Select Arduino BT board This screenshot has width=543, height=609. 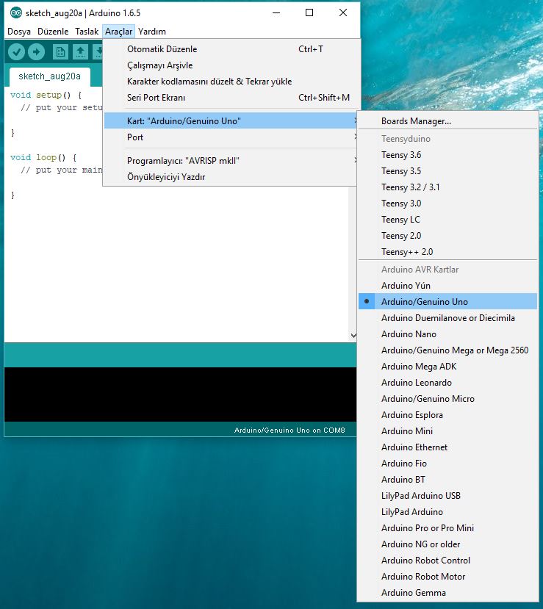click(x=447, y=480)
